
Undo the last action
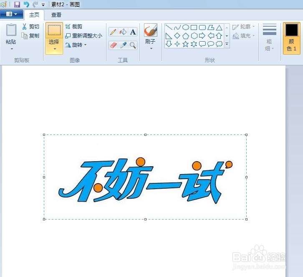[x=26, y=4]
